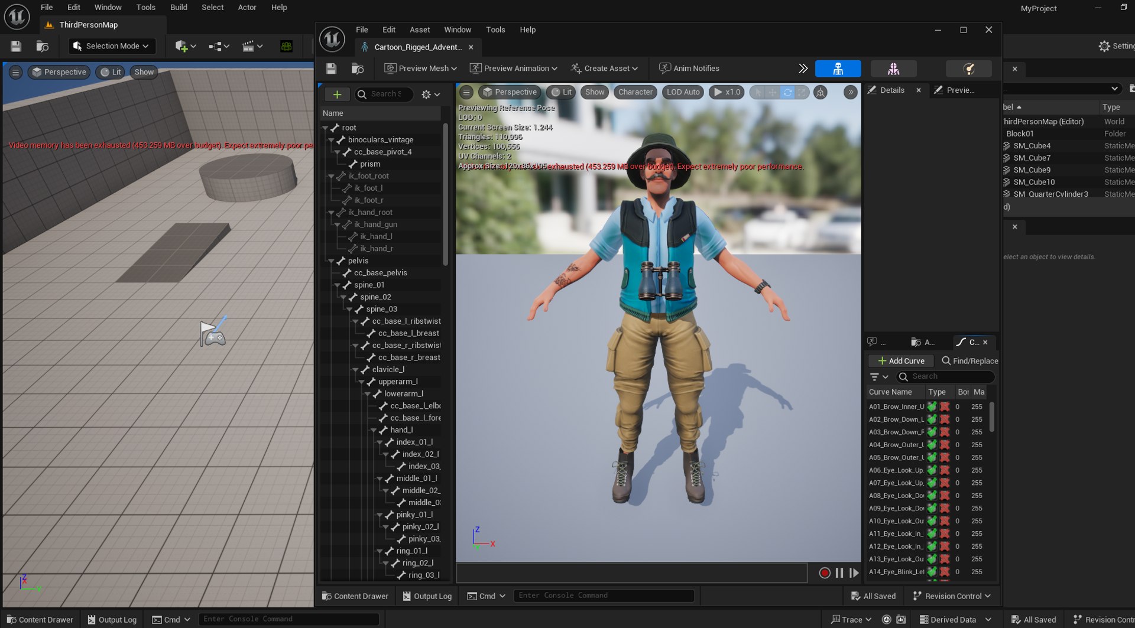Open main viewport hamburger options
The image size is (1135, 628).
point(16,72)
